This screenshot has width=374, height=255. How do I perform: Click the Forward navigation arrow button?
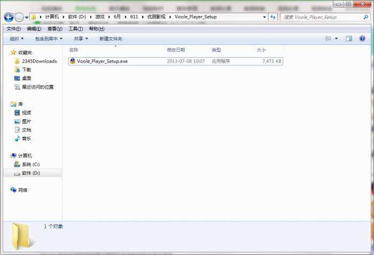(19, 17)
